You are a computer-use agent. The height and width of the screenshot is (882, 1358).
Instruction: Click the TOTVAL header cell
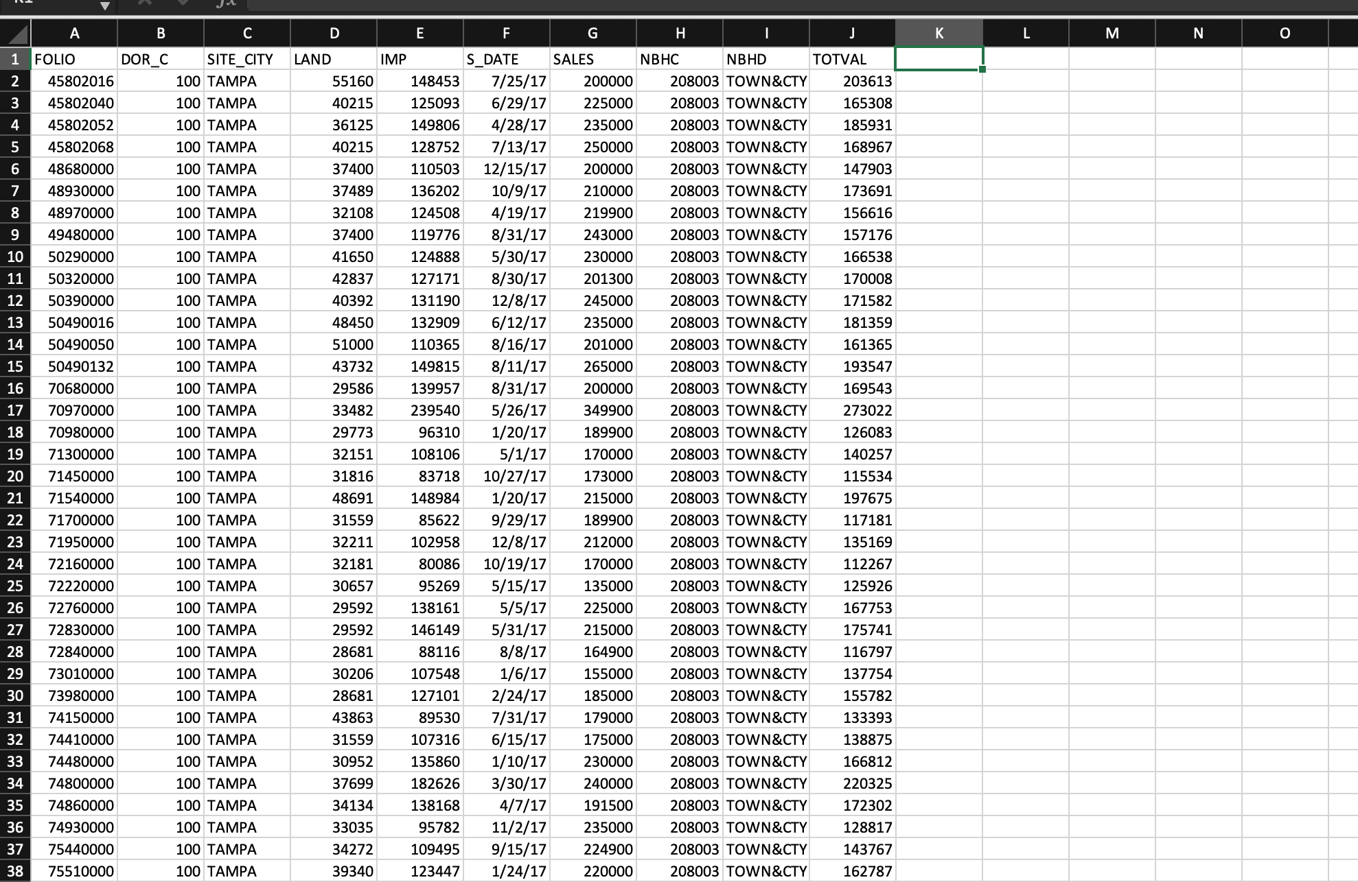[852, 59]
